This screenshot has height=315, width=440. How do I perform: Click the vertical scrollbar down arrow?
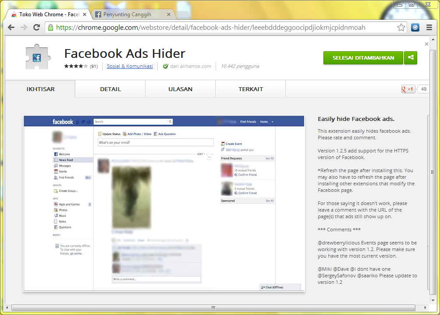pos(433,300)
